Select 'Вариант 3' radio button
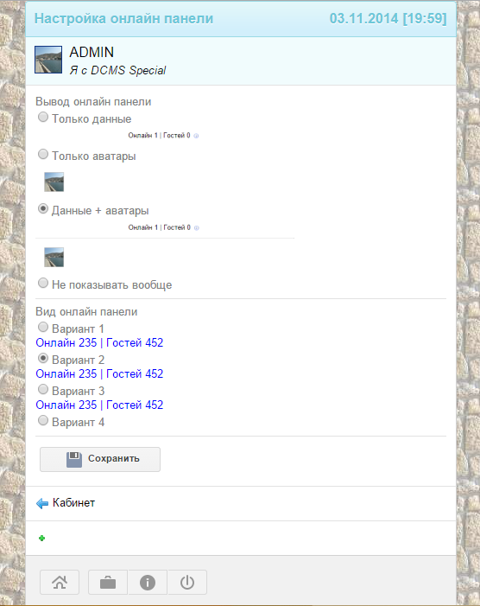 pos(43,389)
